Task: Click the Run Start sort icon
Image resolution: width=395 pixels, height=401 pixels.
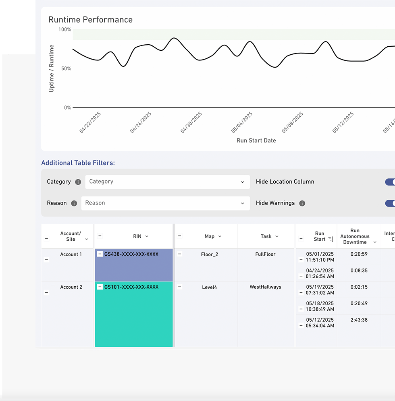Action: 331,239
